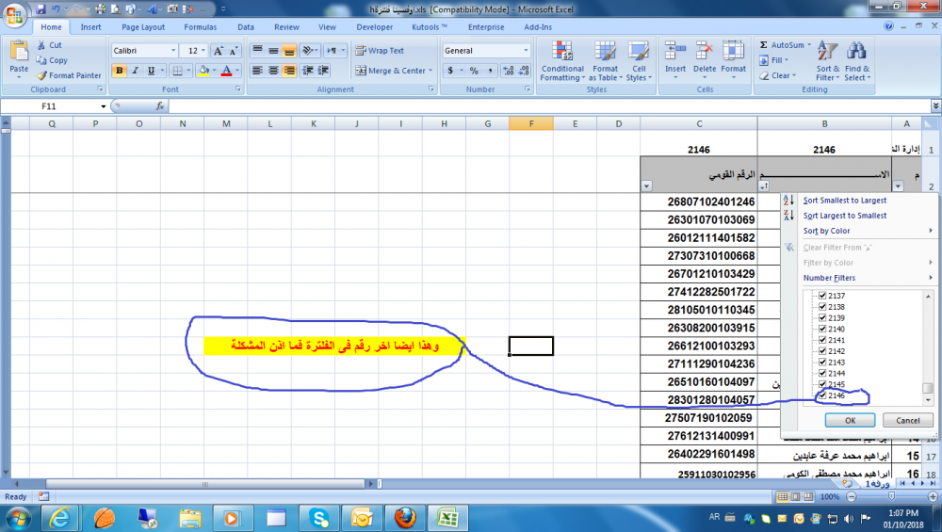Image resolution: width=942 pixels, height=532 pixels.
Task: Choose Sort Smallest to Largest
Action: coord(844,201)
